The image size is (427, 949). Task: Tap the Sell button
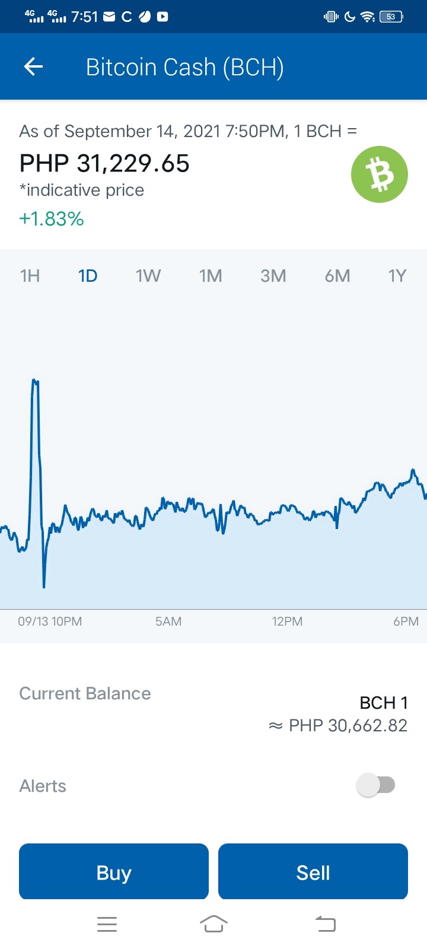(x=313, y=871)
